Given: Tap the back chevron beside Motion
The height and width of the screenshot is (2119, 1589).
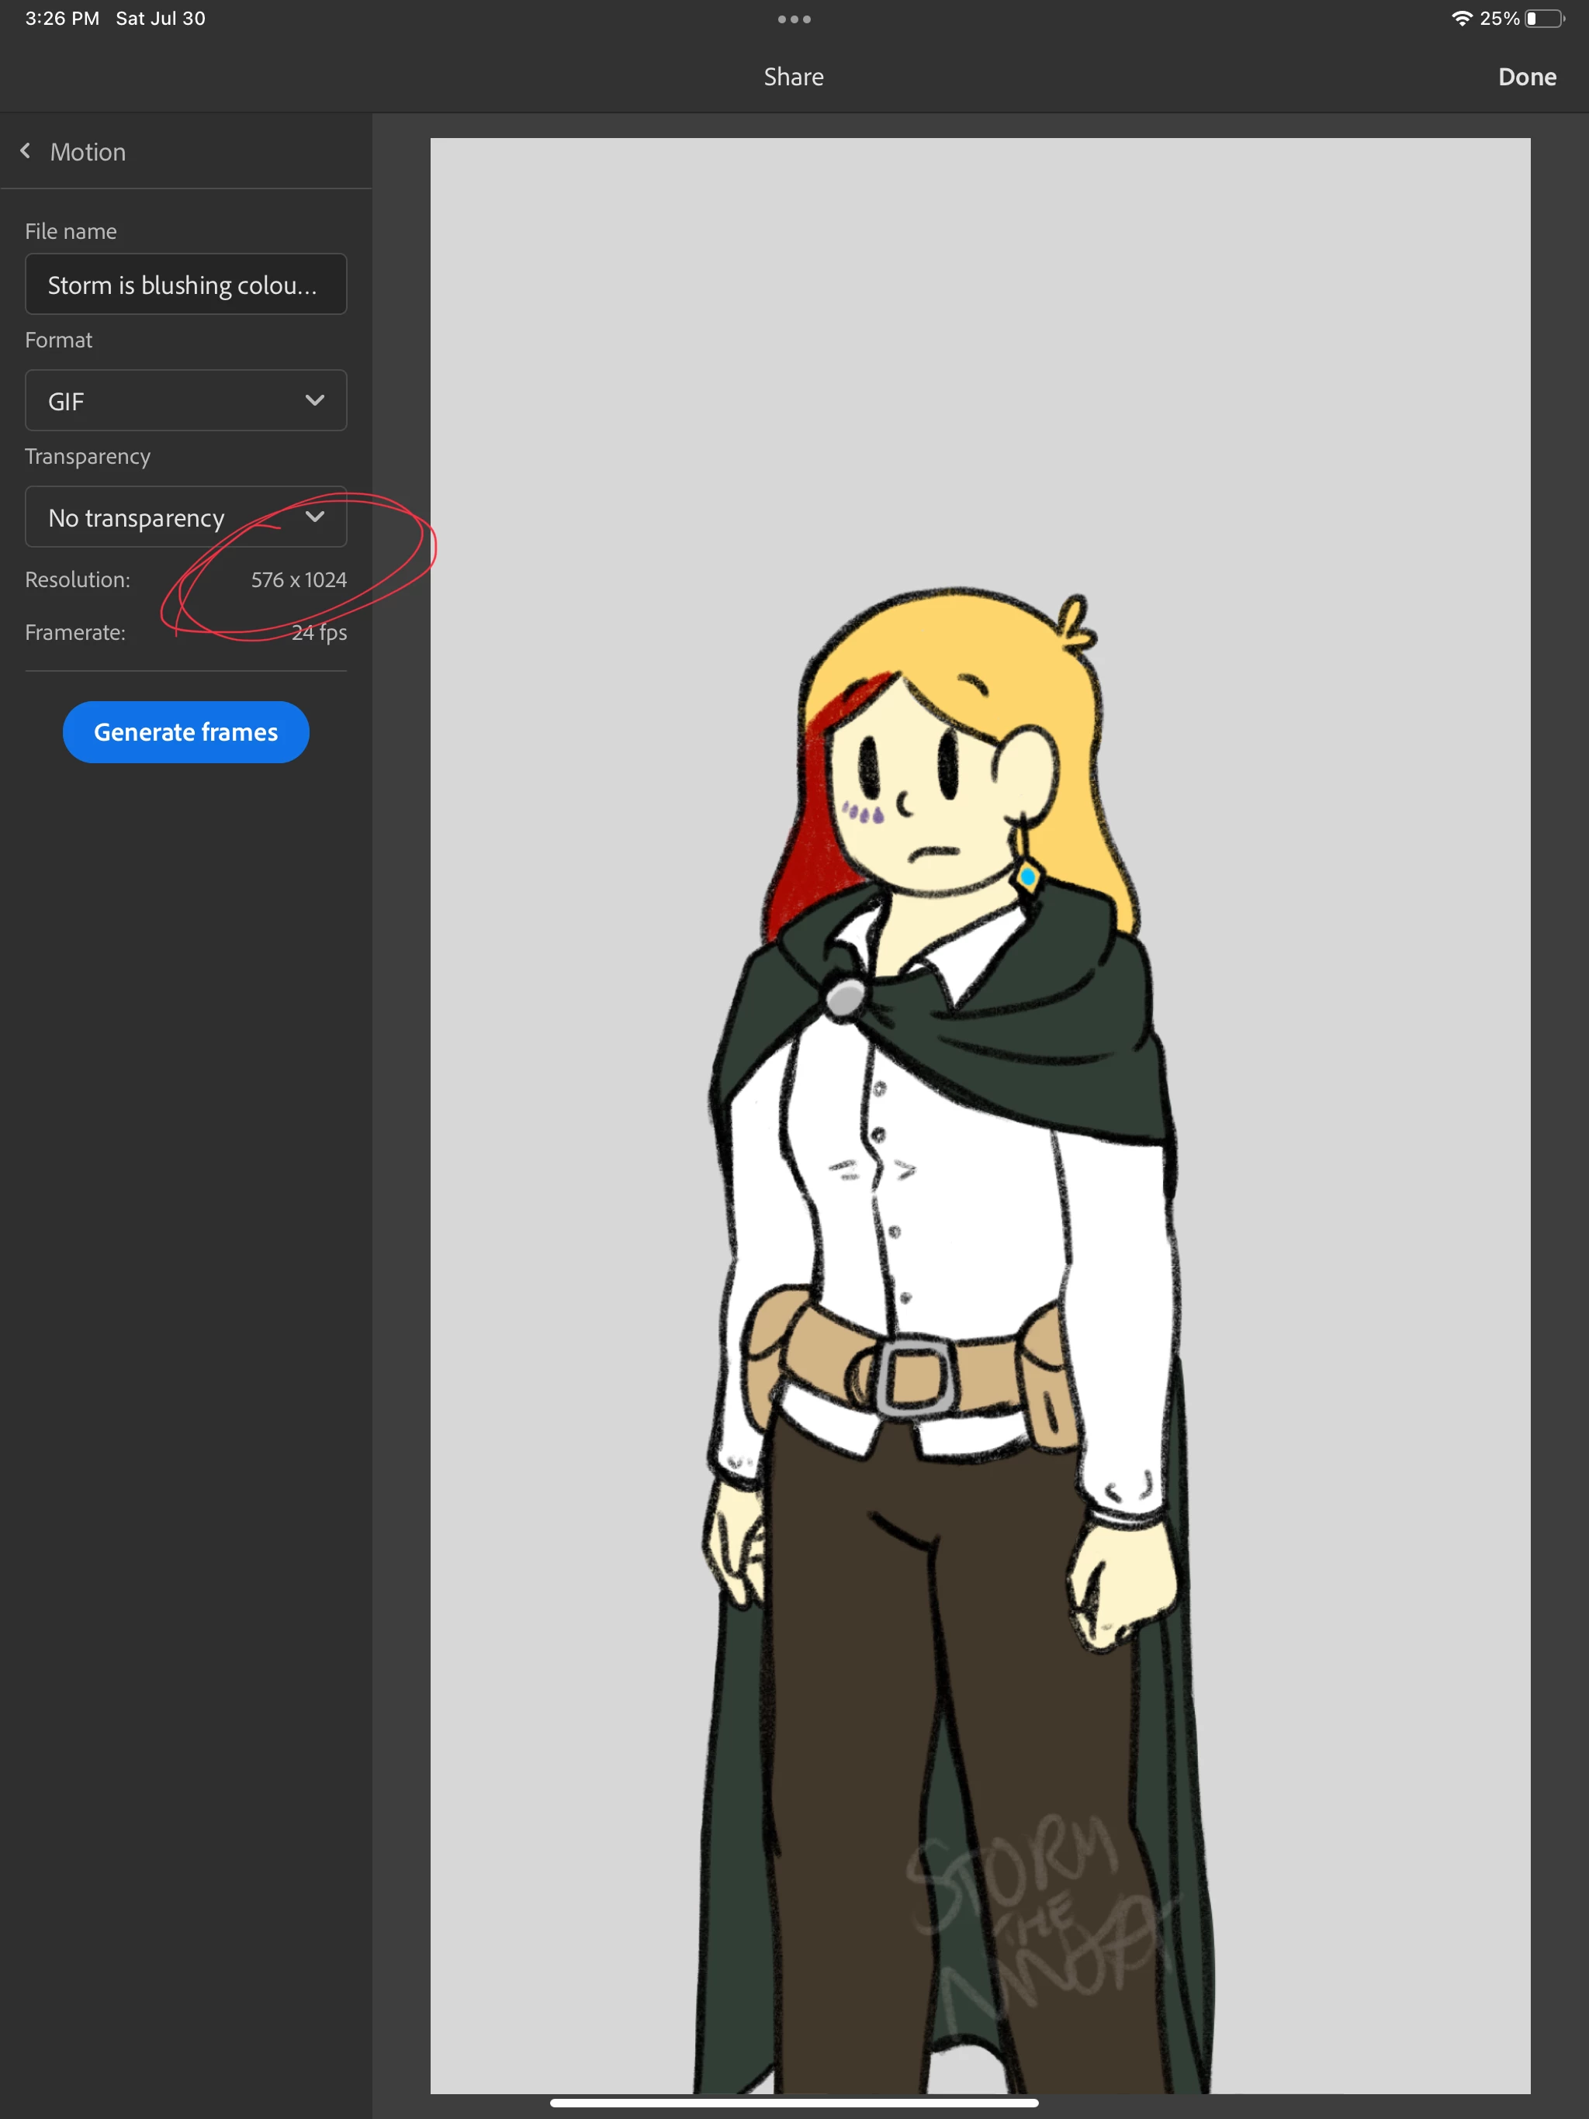Looking at the screenshot, I should click(x=26, y=151).
